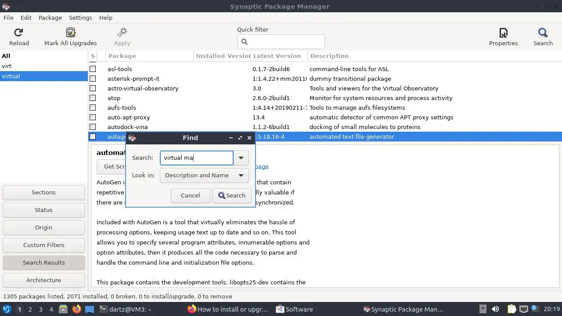The image size is (562, 316).
Task: Click the Get Screenshot button
Action: 112,166
